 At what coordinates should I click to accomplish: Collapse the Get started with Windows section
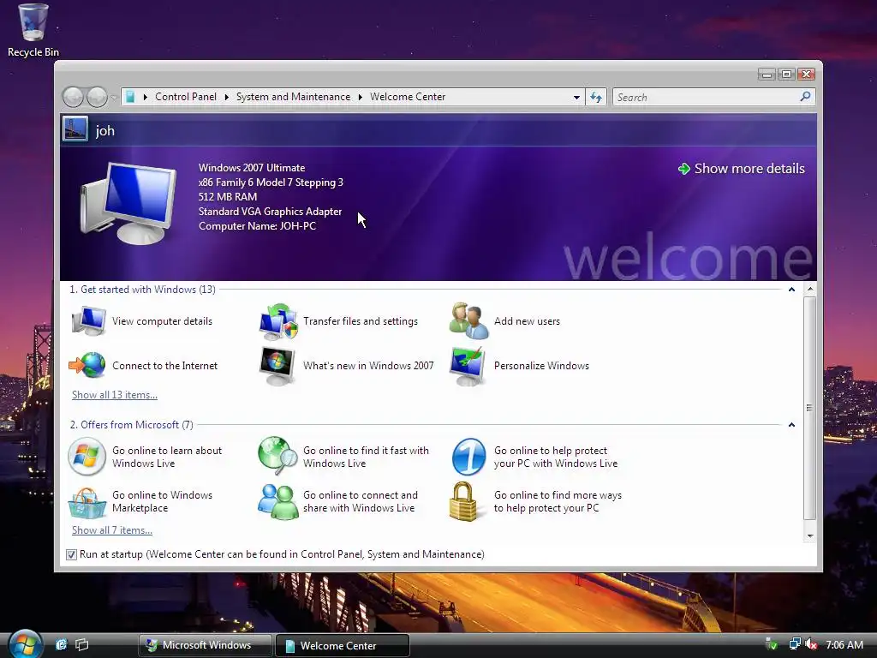791,290
